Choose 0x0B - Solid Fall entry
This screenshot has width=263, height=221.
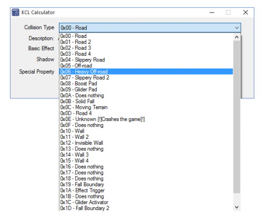146,101
